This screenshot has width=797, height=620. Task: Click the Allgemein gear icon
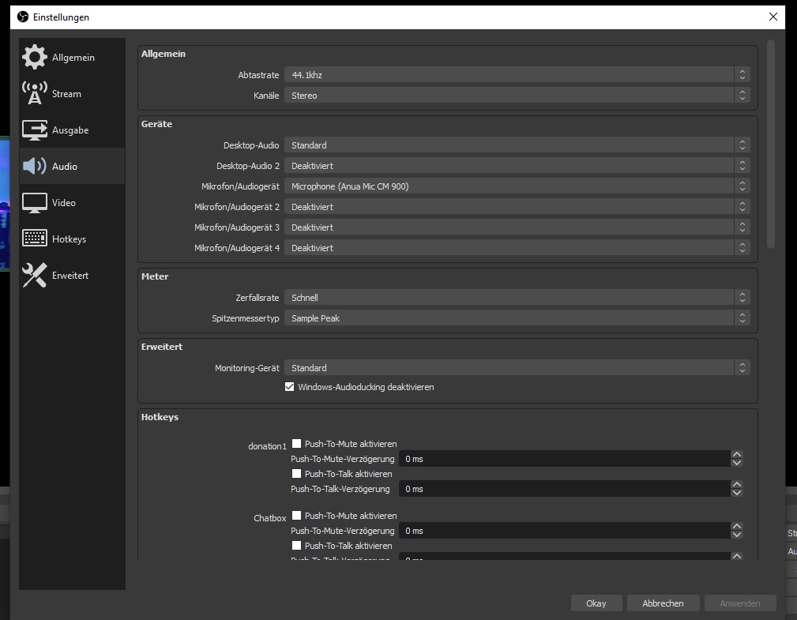[x=35, y=57]
